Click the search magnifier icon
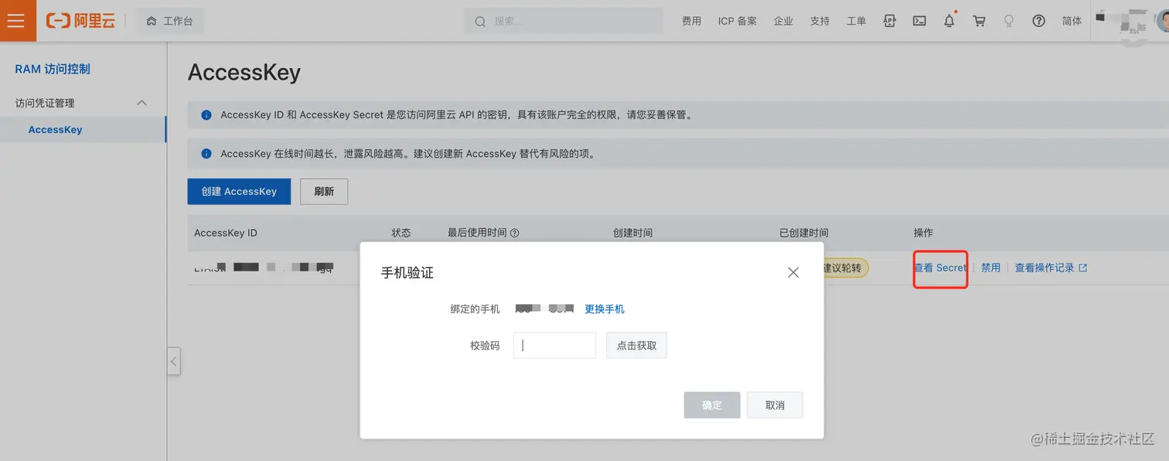This screenshot has width=1169, height=461. 480,22
